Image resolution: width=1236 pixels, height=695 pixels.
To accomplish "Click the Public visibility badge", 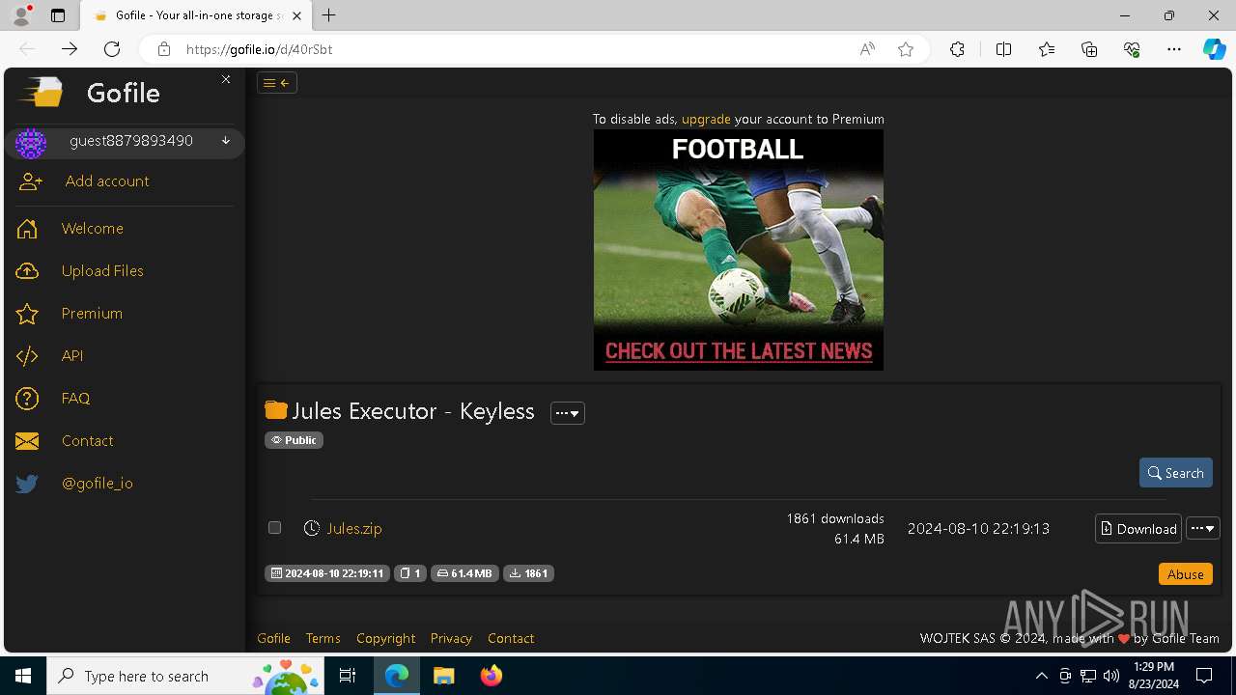I will [294, 440].
